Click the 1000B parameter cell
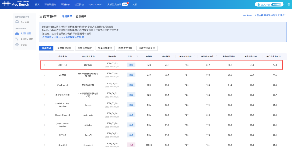The height and width of the screenshot is (151, 292). pos(149,145)
